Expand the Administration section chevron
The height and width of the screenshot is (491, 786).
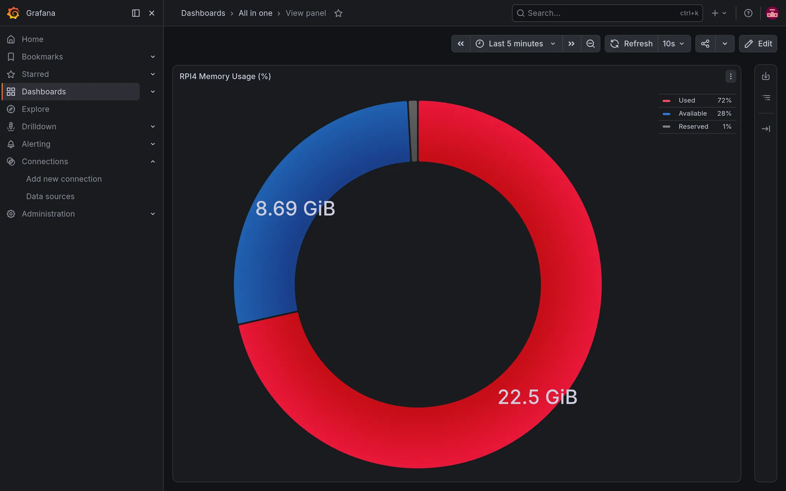pyautogui.click(x=153, y=214)
